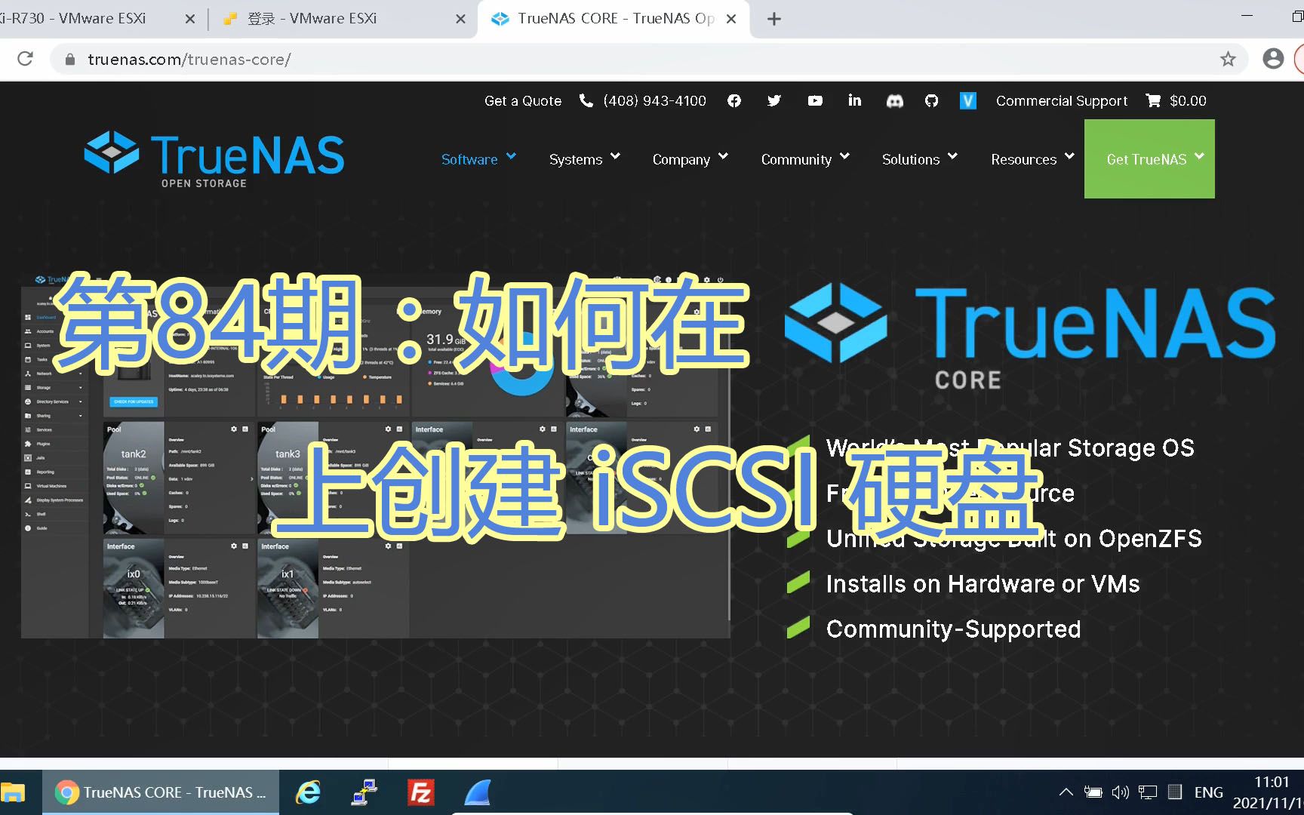Image resolution: width=1304 pixels, height=815 pixels.
Task: Open Chrome profile avatar icon
Action: pyautogui.click(x=1273, y=59)
